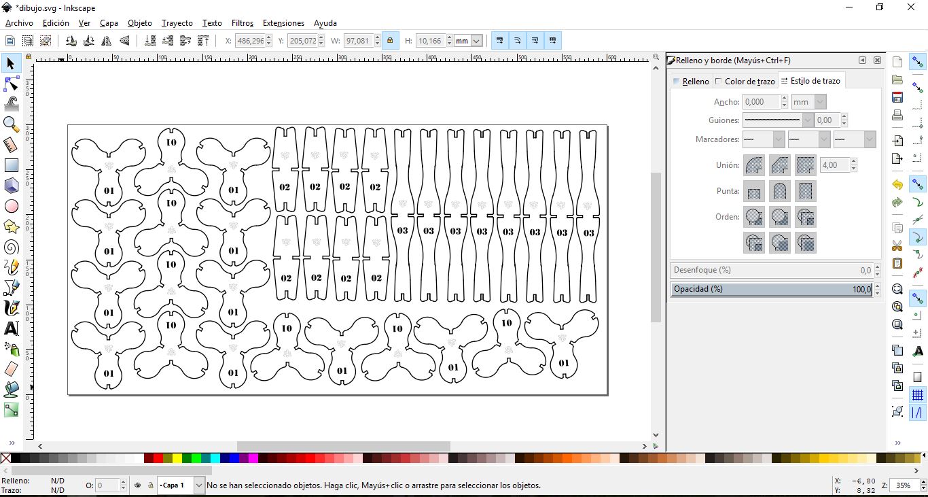Switch to the Color de trazo tab

[745, 81]
